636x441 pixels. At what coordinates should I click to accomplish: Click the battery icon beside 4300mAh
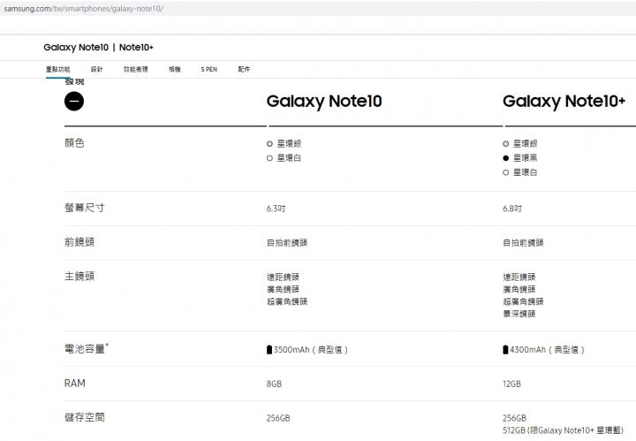[x=505, y=350]
